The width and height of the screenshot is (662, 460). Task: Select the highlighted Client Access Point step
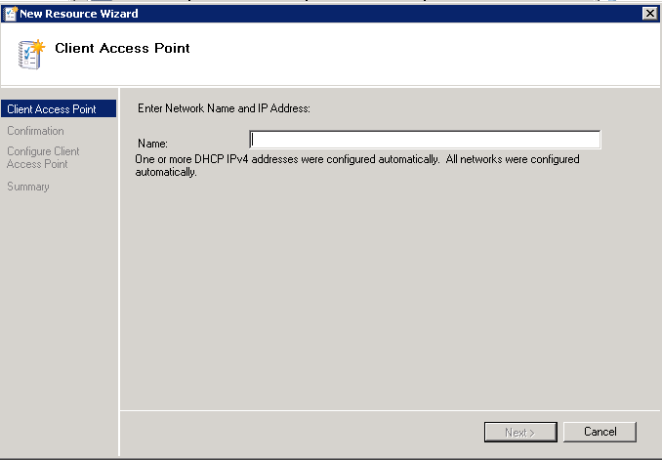[x=51, y=109]
